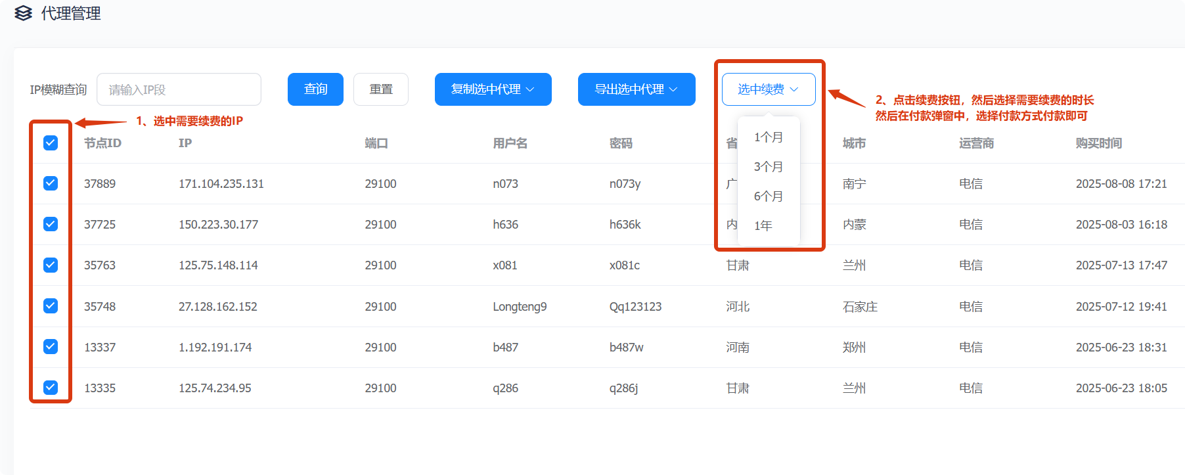The image size is (1185, 475).
Task: Open the 复制选中代理 dropdown button
Action: tap(493, 89)
